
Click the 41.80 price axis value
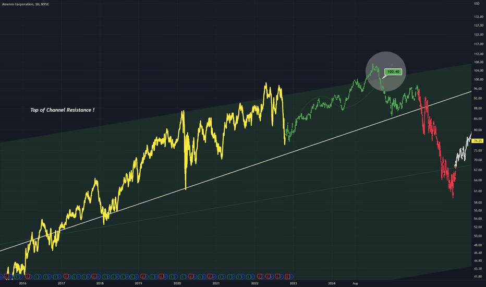[478, 277]
